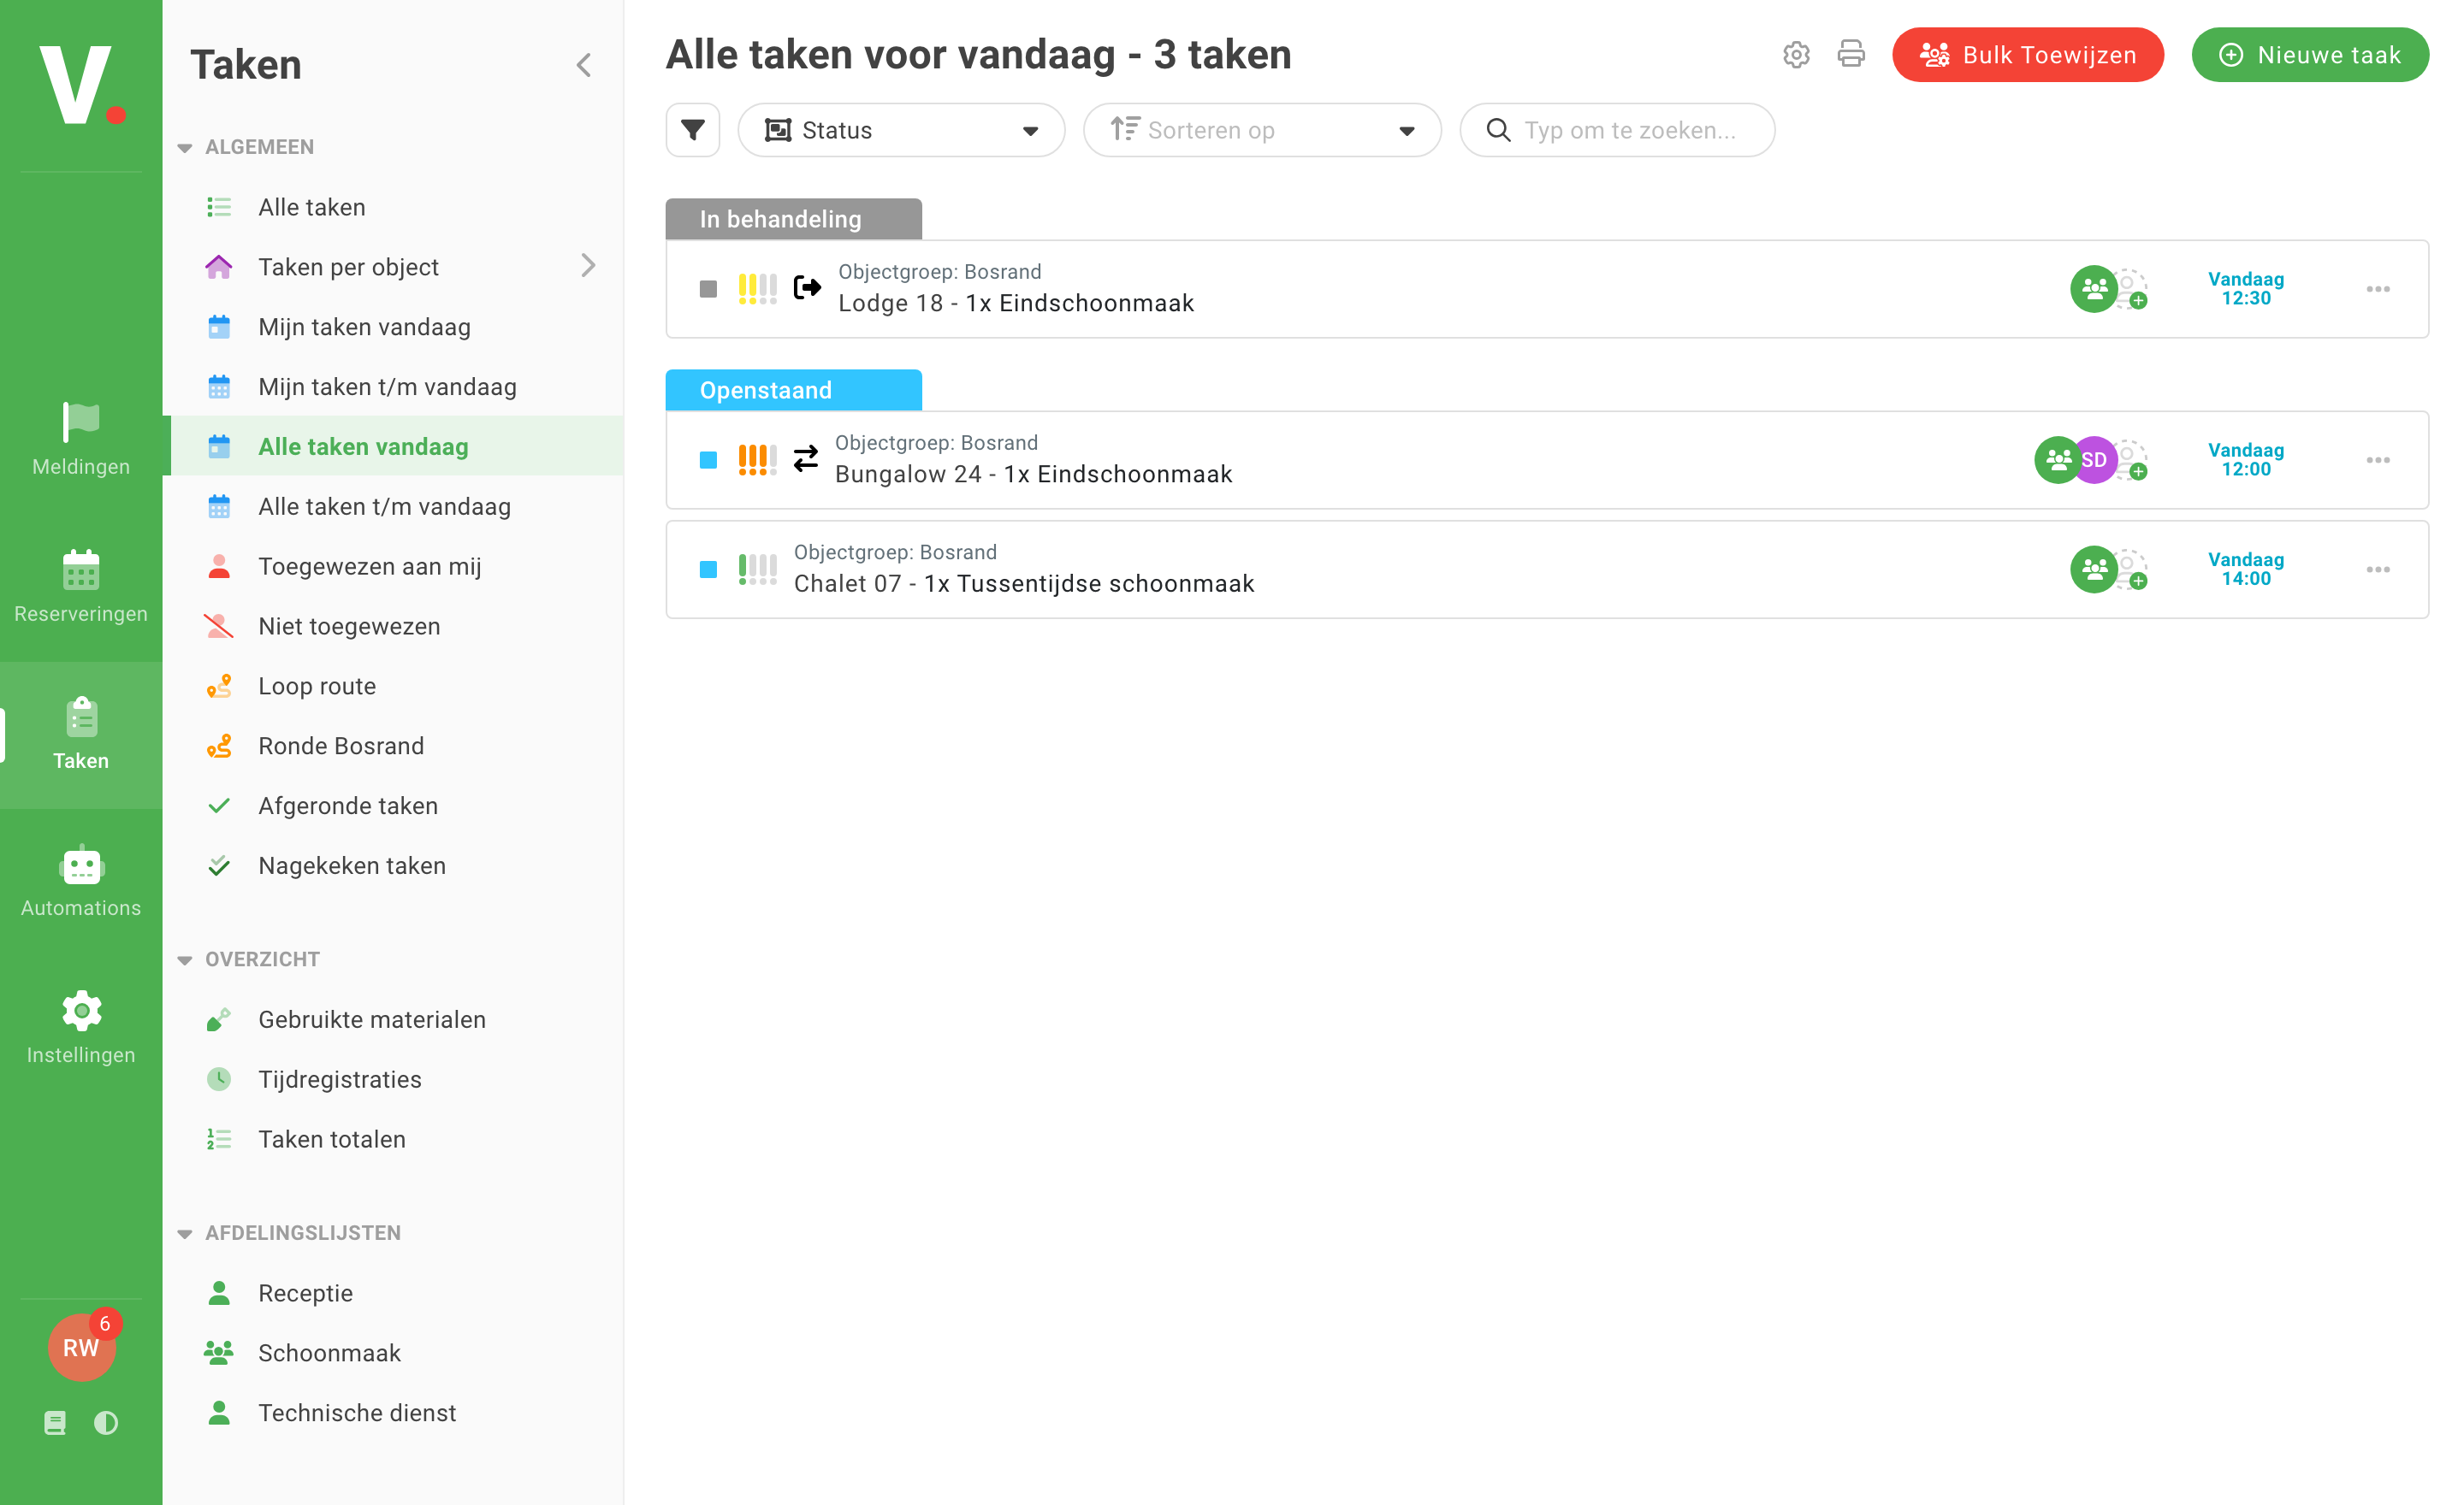The height and width of the screenshot is (1505, 2464).
Task: Collapse the Taken side panel
Action: pos(584,66)
